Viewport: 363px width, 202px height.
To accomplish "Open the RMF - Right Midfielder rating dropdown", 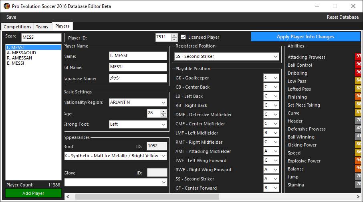I will [x=271, y=142].
